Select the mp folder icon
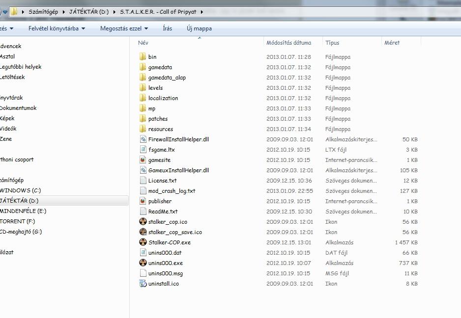The image size is (461, 318). 143,108
